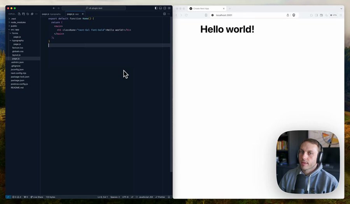Image resolution: width=350 pixels, height=204 pixels.
Task: Refresh the Explorer file tree
Action: [28, 14]
